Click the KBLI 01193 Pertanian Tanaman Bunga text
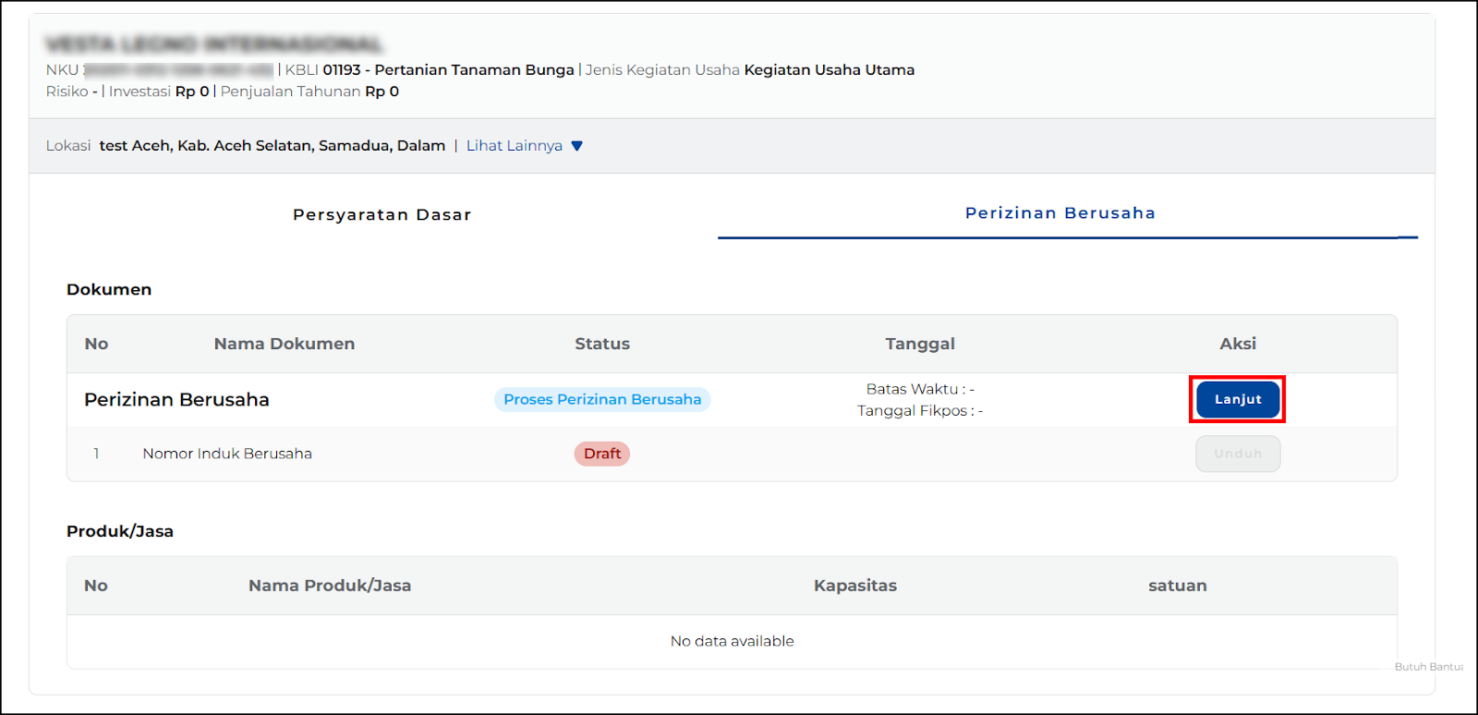Screen dimensions: 1478x715 pos(448,70)
